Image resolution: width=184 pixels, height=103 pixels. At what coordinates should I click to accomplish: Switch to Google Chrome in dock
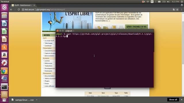click(x=4, y=71)
